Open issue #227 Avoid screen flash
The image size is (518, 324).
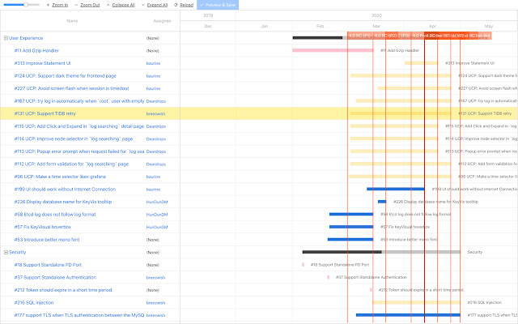71,88
